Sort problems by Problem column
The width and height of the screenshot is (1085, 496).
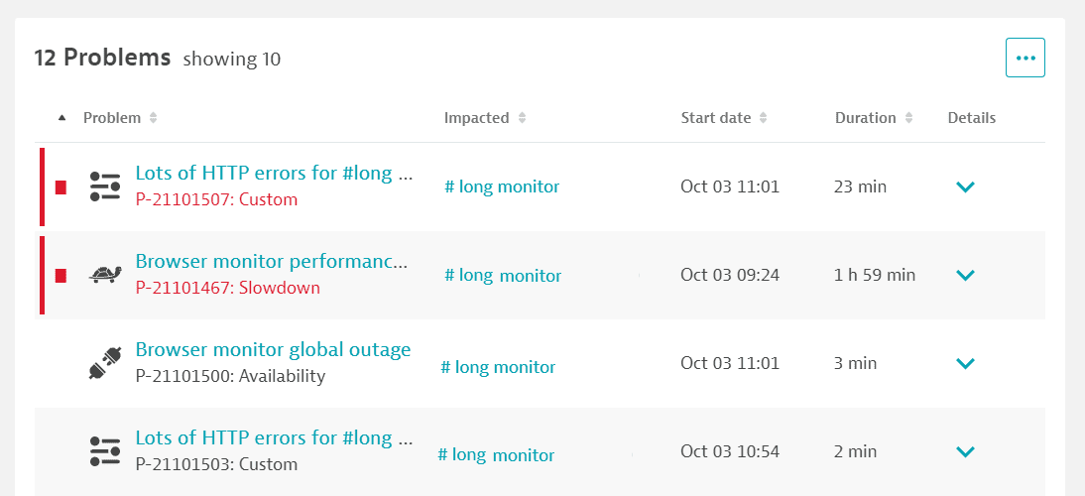coord(120,118)
